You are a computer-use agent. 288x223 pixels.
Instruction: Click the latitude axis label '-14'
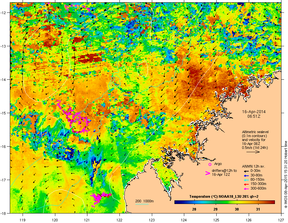(x=4, y=80)
